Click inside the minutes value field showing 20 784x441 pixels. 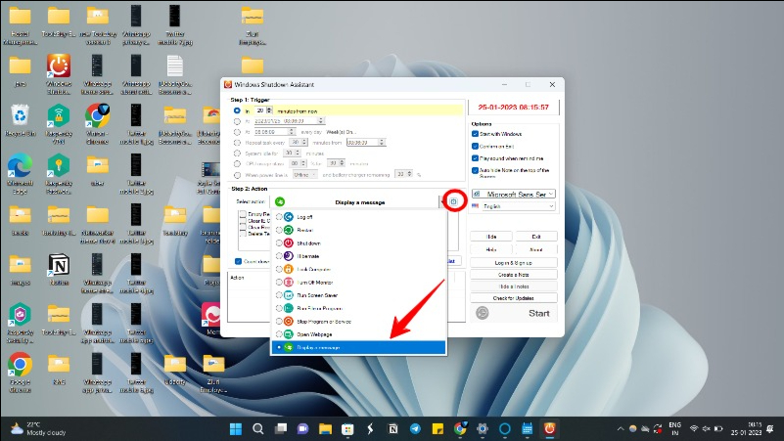(x=260, y=110)
